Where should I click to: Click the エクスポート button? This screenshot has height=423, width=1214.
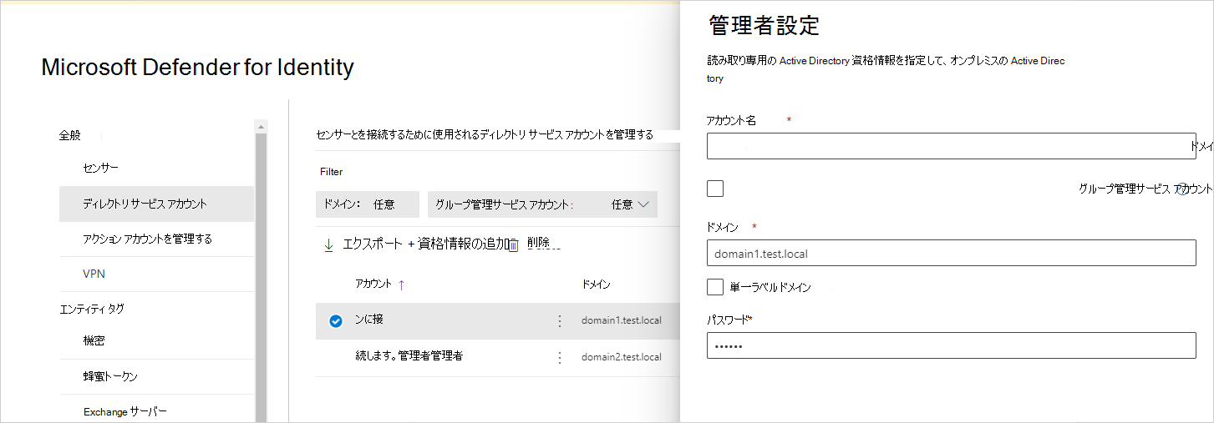372,244
